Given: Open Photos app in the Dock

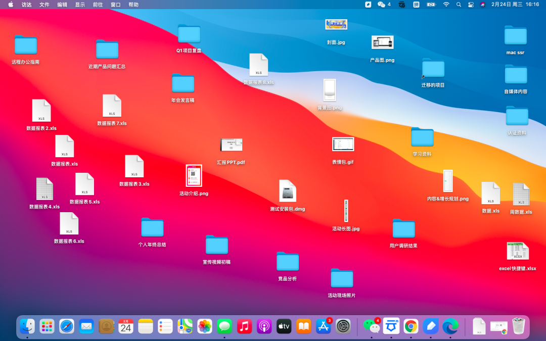Looking at the screenshot, I should (x=205, y=326).
